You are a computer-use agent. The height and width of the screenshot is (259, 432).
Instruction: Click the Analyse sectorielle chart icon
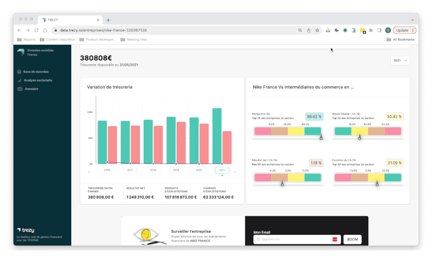point(19,80)
